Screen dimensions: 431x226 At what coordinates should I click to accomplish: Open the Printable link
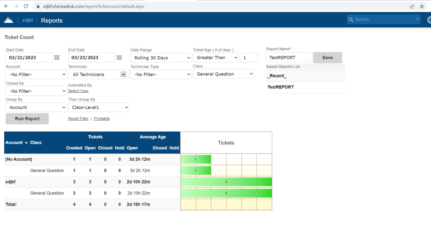102,118
